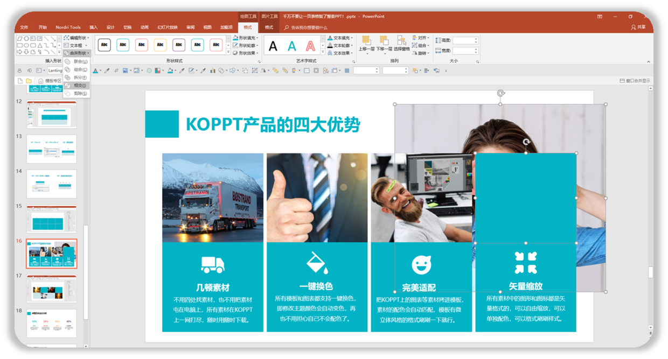Click 模板专区 template zone button
668x359 pixels.
(x=50, y=81)
